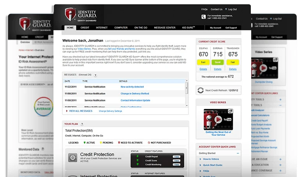
Task: Click Get Support in the navigation bar
Action: click(x=231, y=28)
